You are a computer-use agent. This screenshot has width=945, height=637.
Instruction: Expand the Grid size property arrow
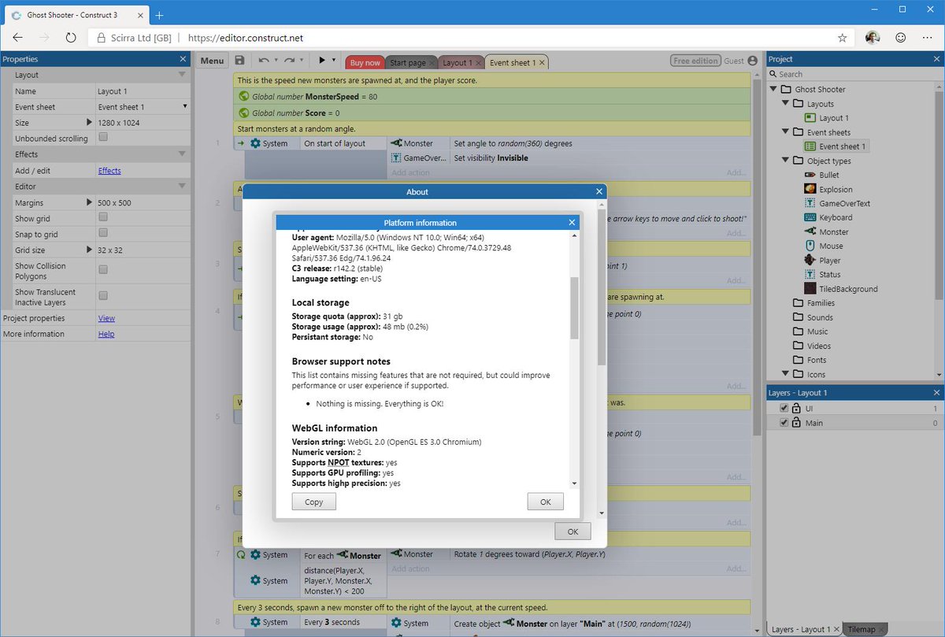tap(89, 250)
